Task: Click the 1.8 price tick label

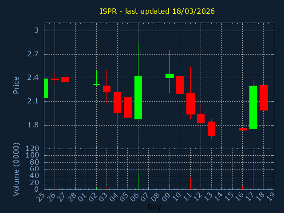Action: click(34, 125)
